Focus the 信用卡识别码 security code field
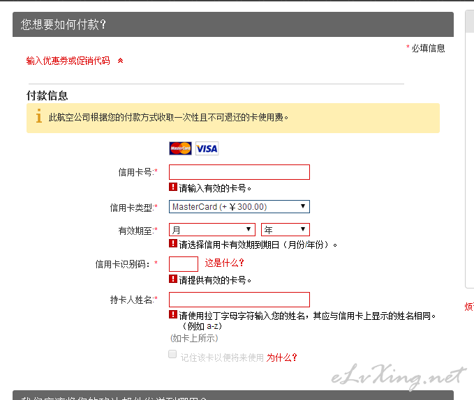 (x=184, y=264)
